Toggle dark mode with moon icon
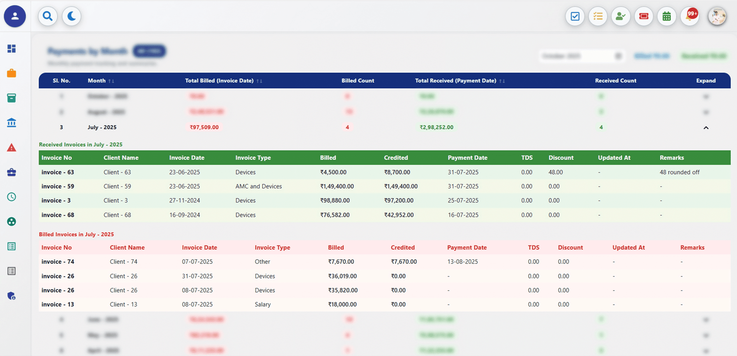 71,17
